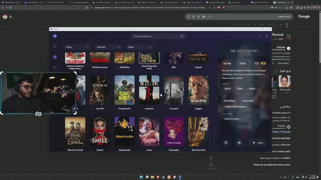The height and width of the screenshot is (180, 321).
Task: Open the Timestalker poster
Action: [x=174, y=131]
